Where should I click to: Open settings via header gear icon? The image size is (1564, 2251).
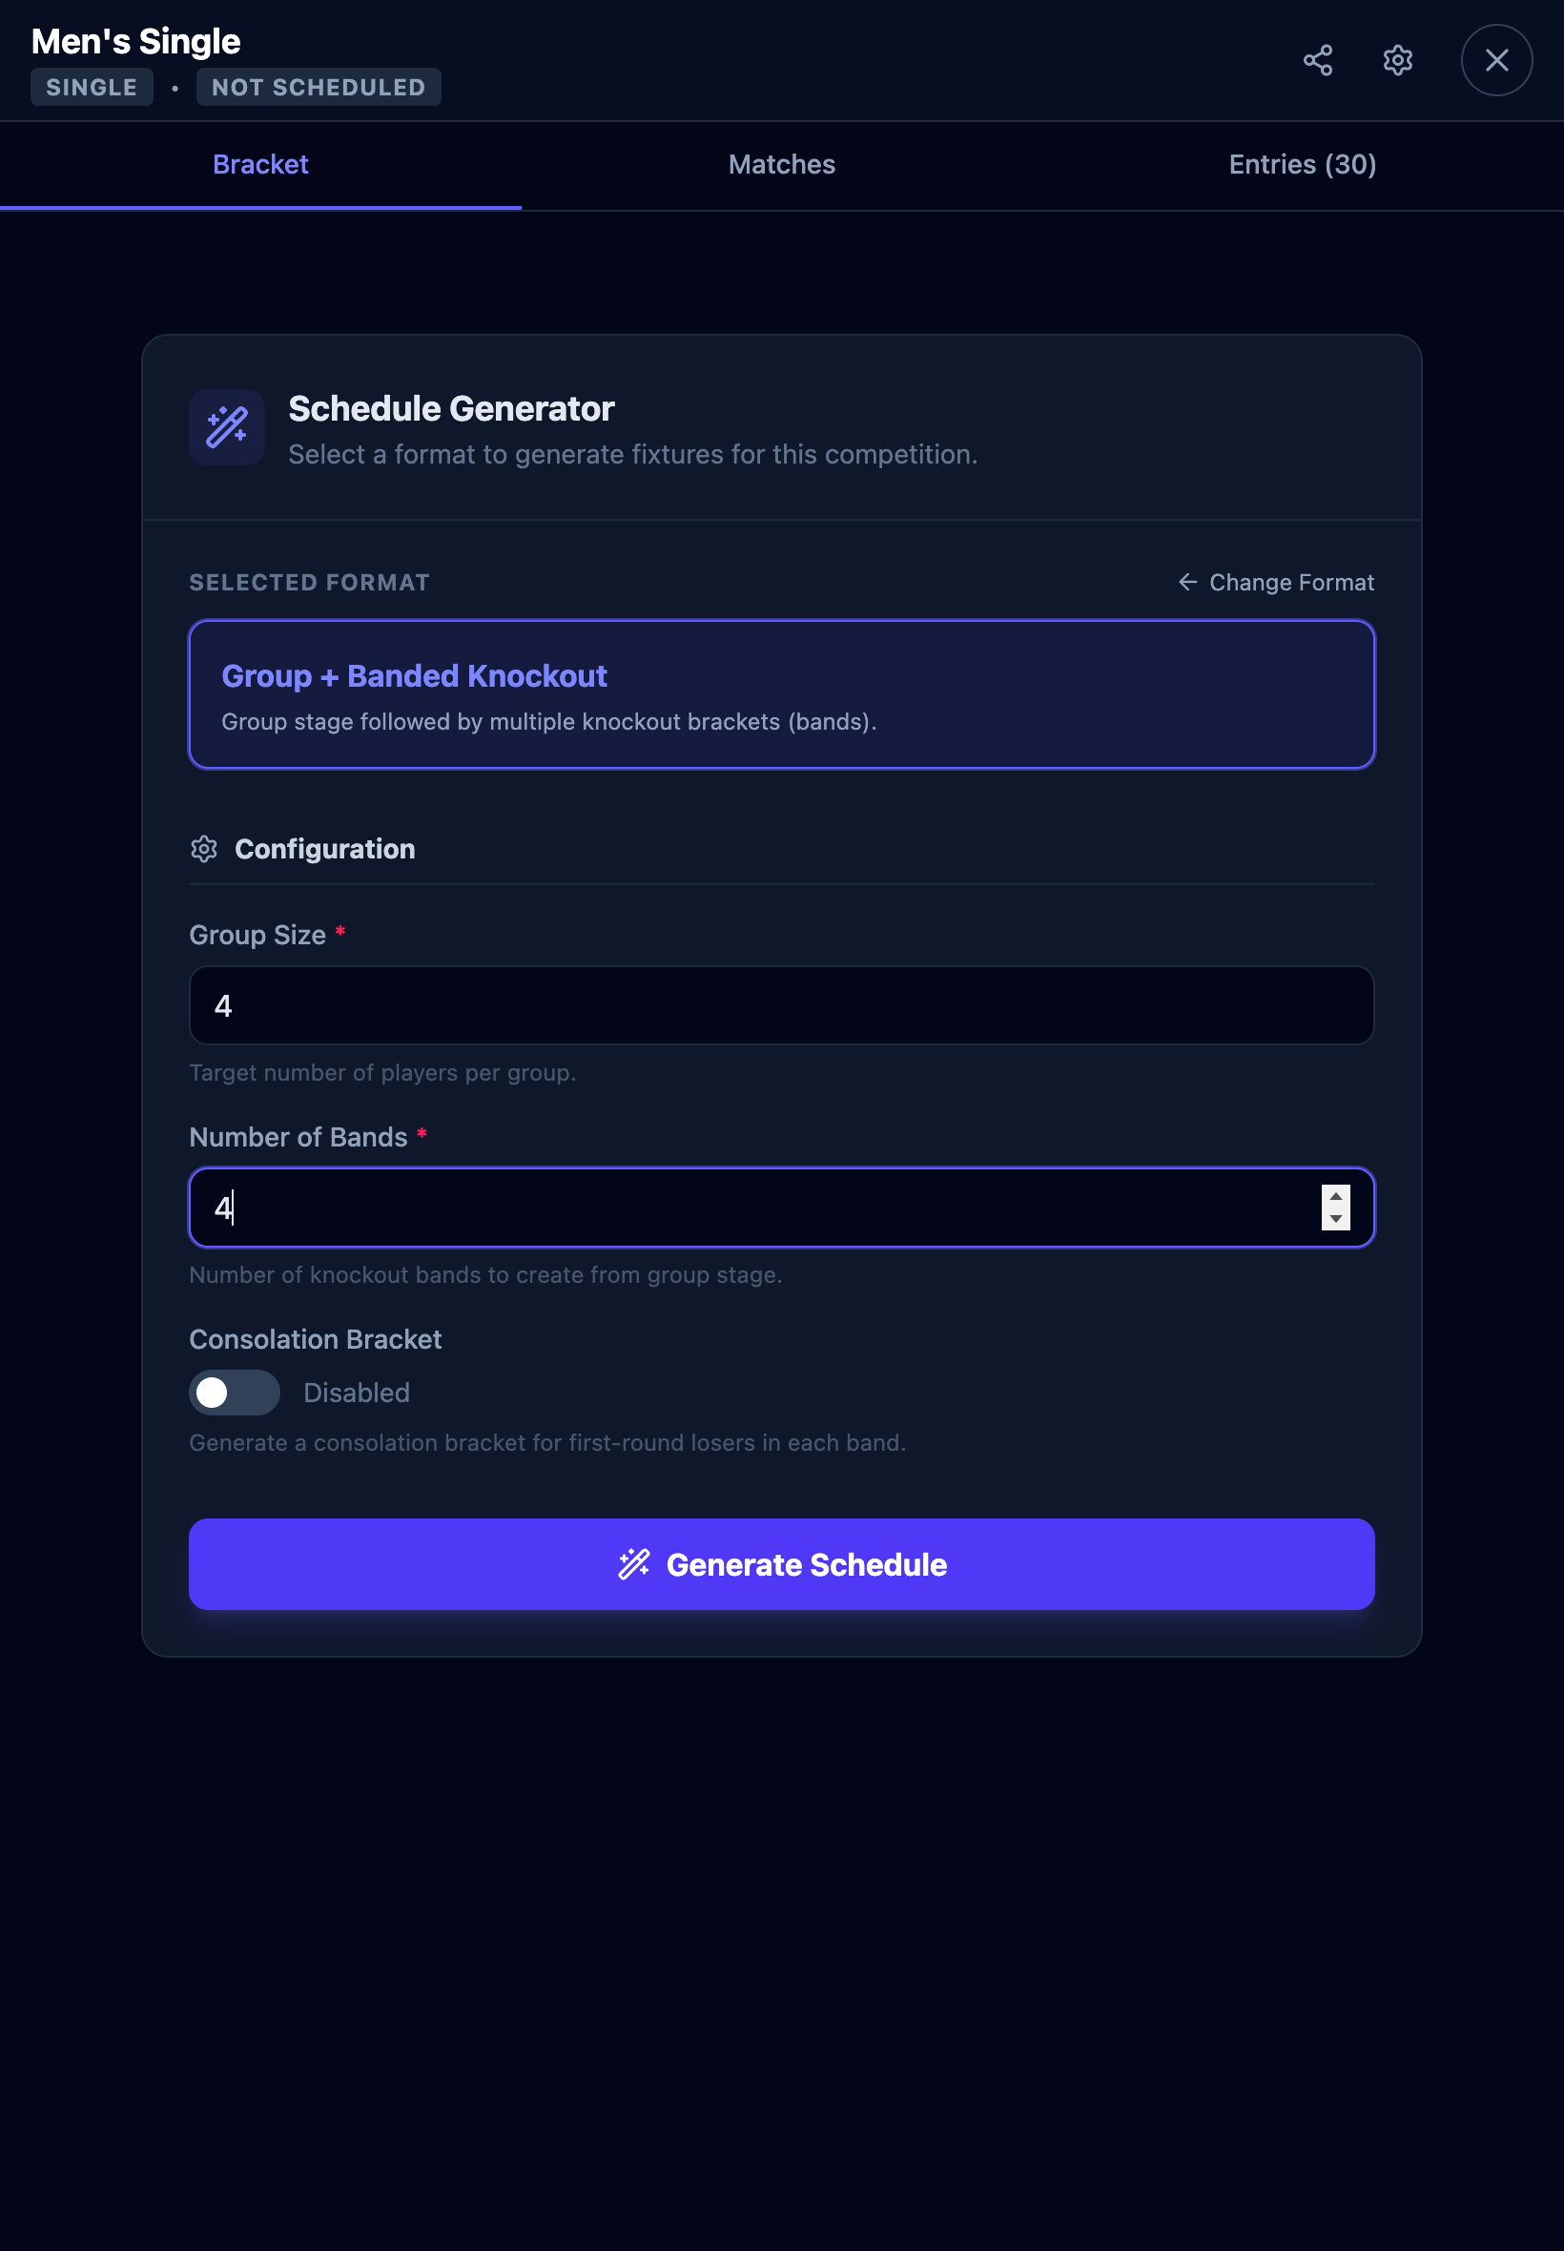coord(1396,61)
